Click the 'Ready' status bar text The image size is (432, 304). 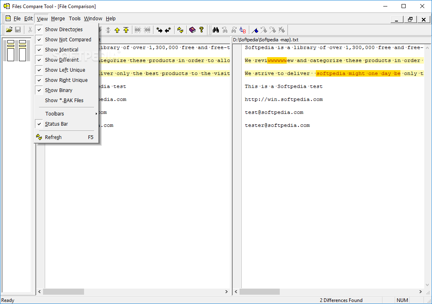(x=8, y=300)
